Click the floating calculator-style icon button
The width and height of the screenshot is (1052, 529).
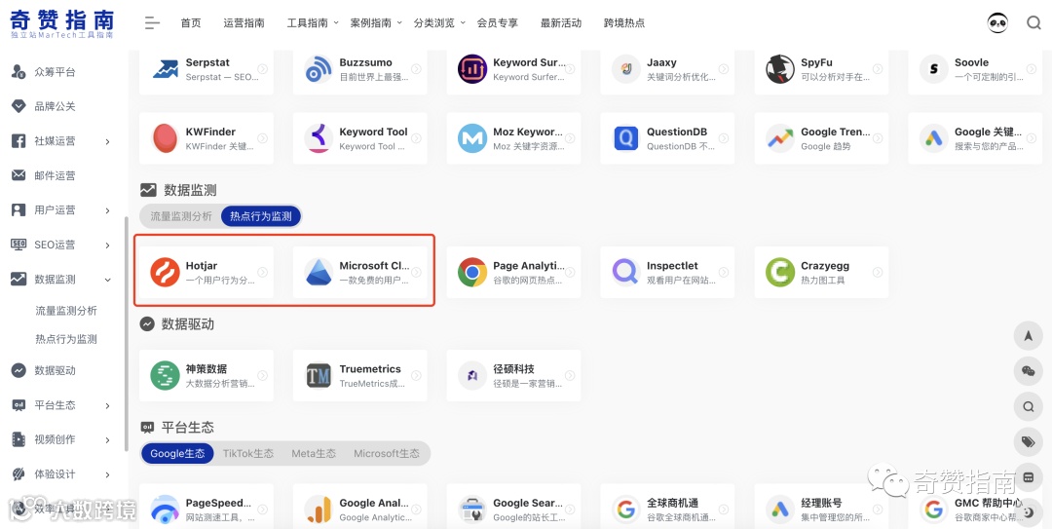click(1028, 477)
